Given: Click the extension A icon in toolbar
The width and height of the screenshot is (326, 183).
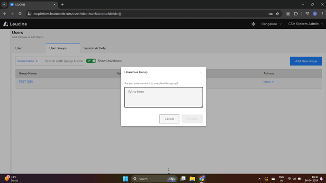Looking at the screenshot, I should [288, 14].
